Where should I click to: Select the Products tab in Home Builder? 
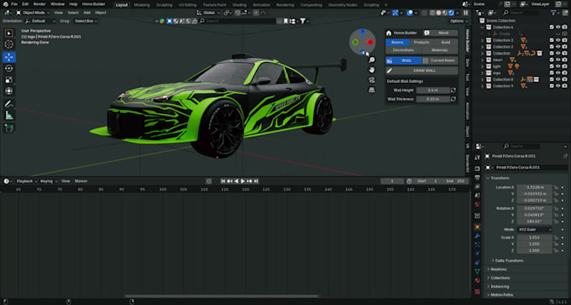point(422,43)
